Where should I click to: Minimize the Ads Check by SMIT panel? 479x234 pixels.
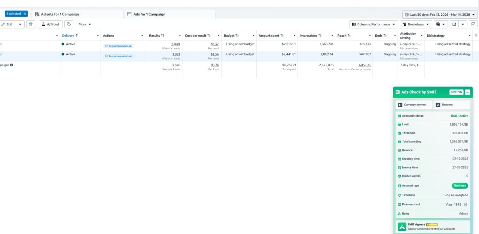tap(467, 92)
